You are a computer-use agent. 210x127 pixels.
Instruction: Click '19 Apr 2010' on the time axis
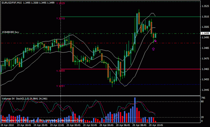click(7, 125)
